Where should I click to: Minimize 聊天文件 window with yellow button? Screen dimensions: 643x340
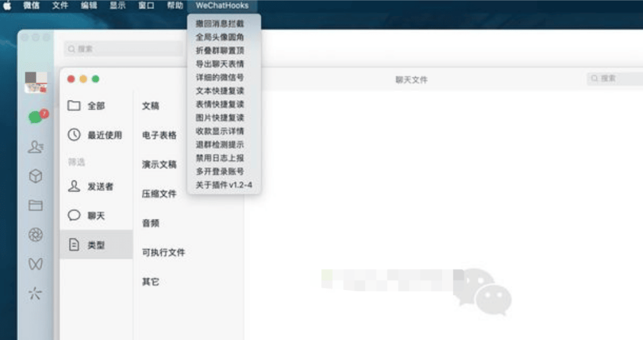[x=83, y=79]
